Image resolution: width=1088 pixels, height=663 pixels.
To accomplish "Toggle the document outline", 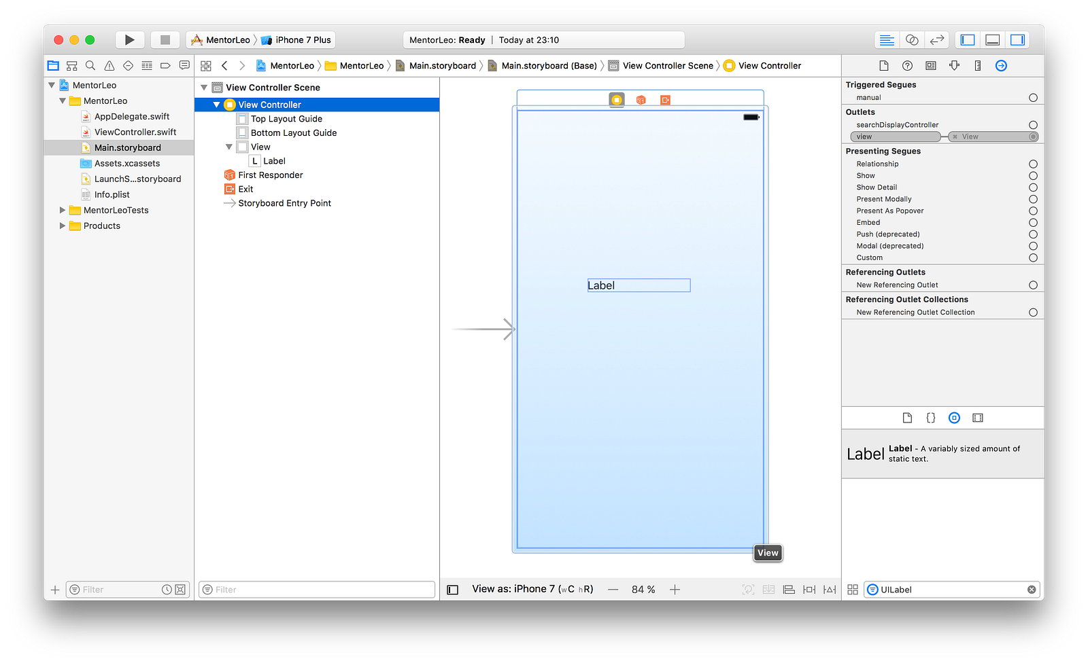I will tap(452, 590).
